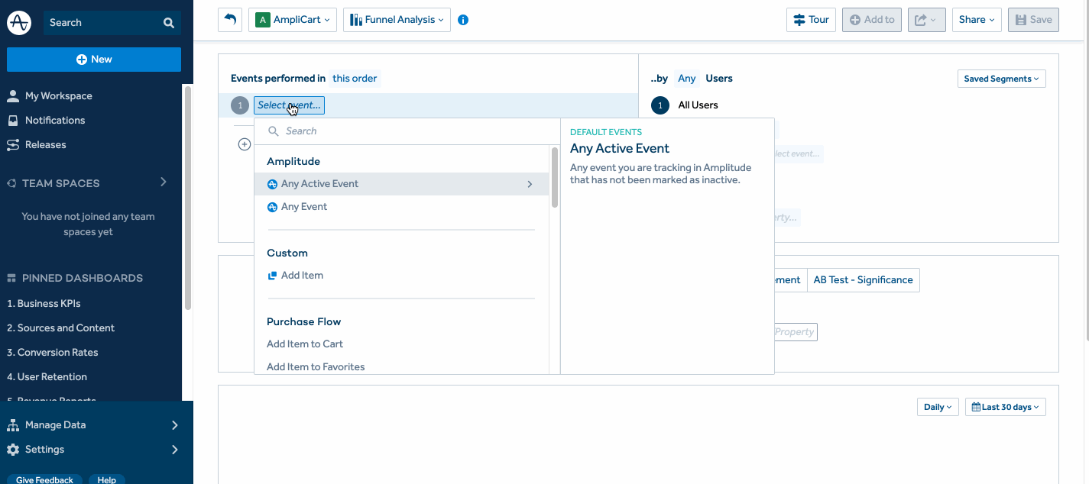Expand the Manage Data menu
Viewport: 1089px width, 484px height.
[174, 425]
